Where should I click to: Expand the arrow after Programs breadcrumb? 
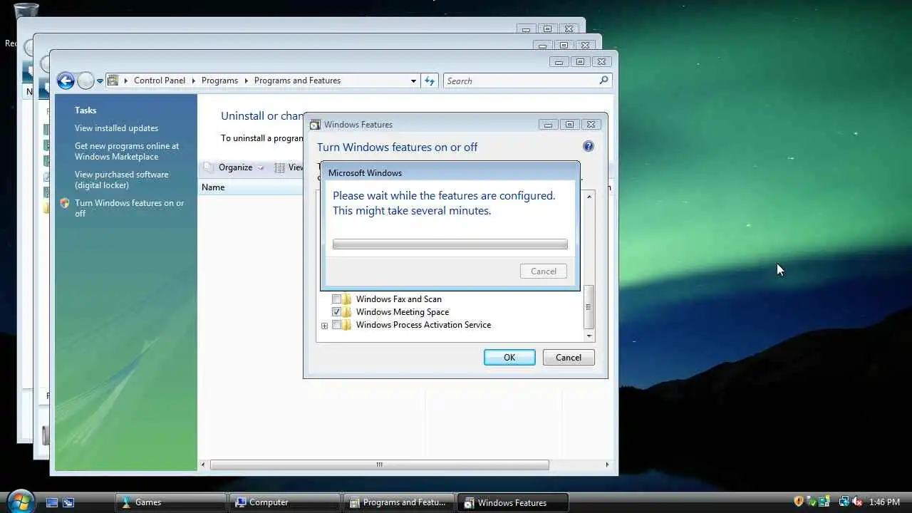246,81
